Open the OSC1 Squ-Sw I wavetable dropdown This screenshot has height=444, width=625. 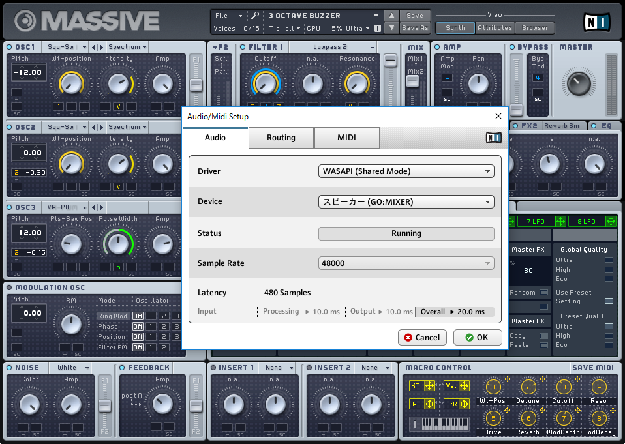click(66, 47)
